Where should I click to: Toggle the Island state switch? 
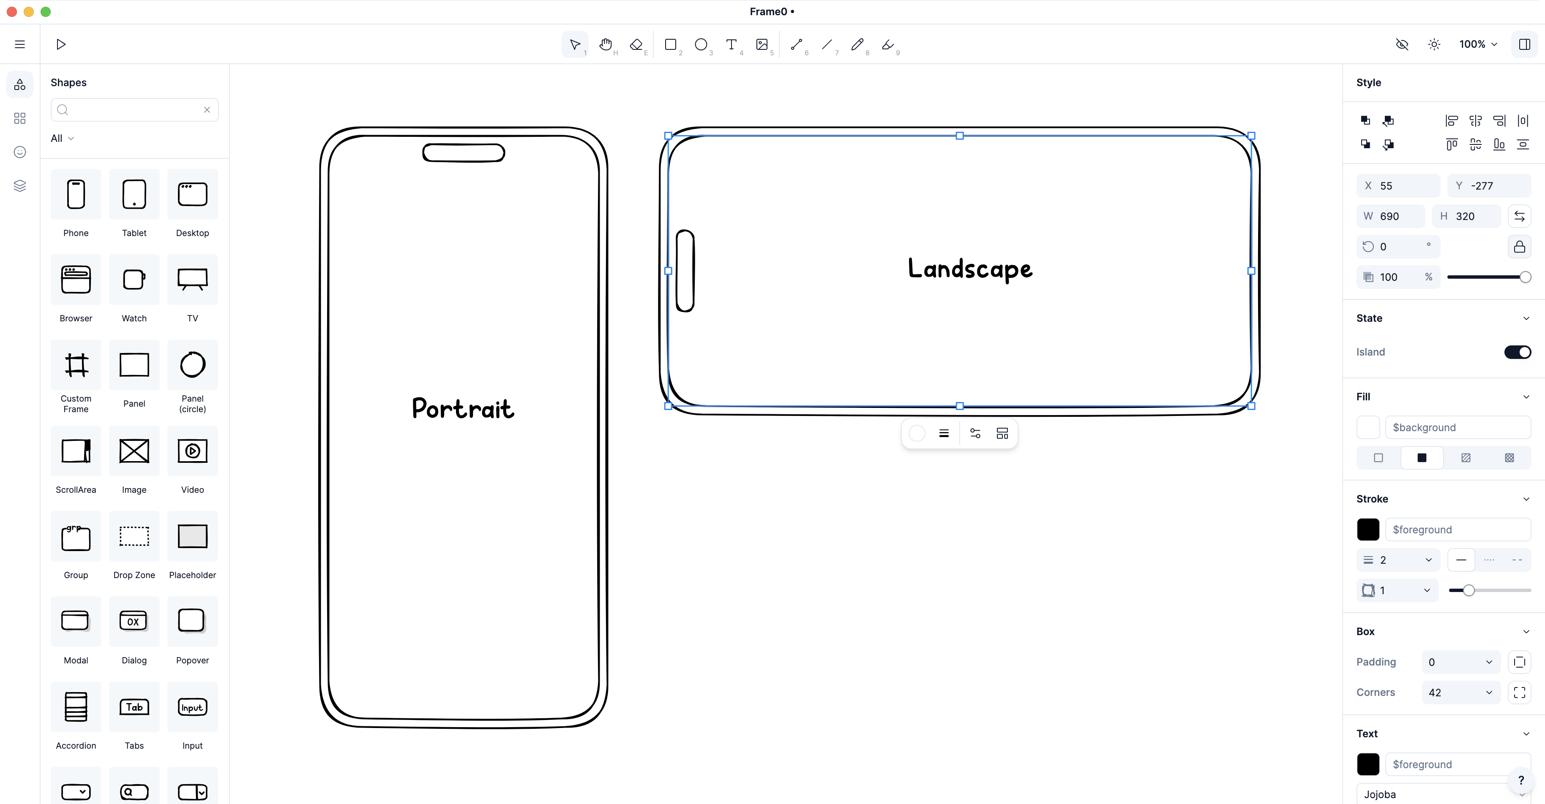1518,352
